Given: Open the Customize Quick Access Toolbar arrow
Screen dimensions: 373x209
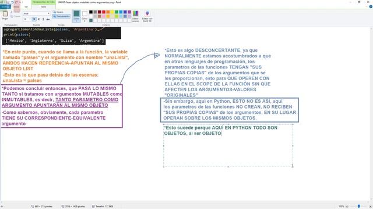Looking at the screenshot, I should pyautogui.click(x=20, y=2).
